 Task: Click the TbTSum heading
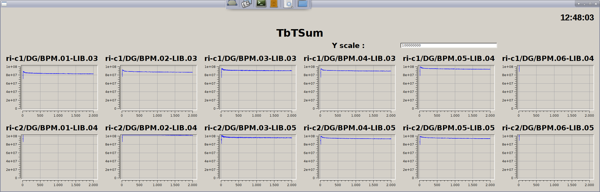(x=300, y=33)
